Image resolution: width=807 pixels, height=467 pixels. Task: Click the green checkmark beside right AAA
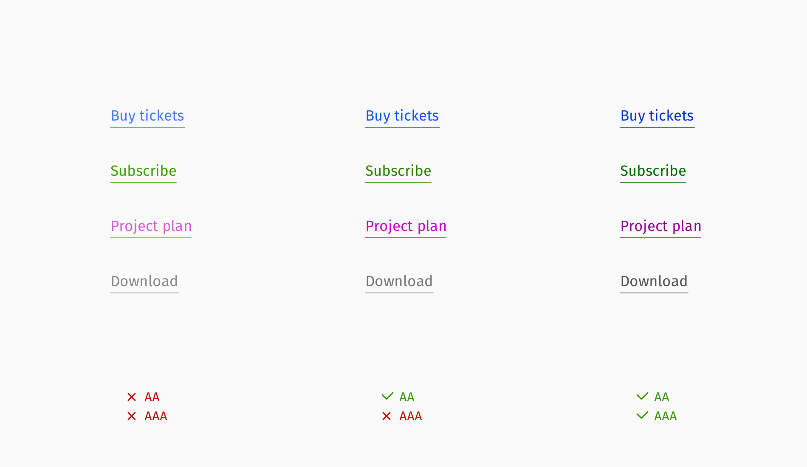tap(642, 415)
